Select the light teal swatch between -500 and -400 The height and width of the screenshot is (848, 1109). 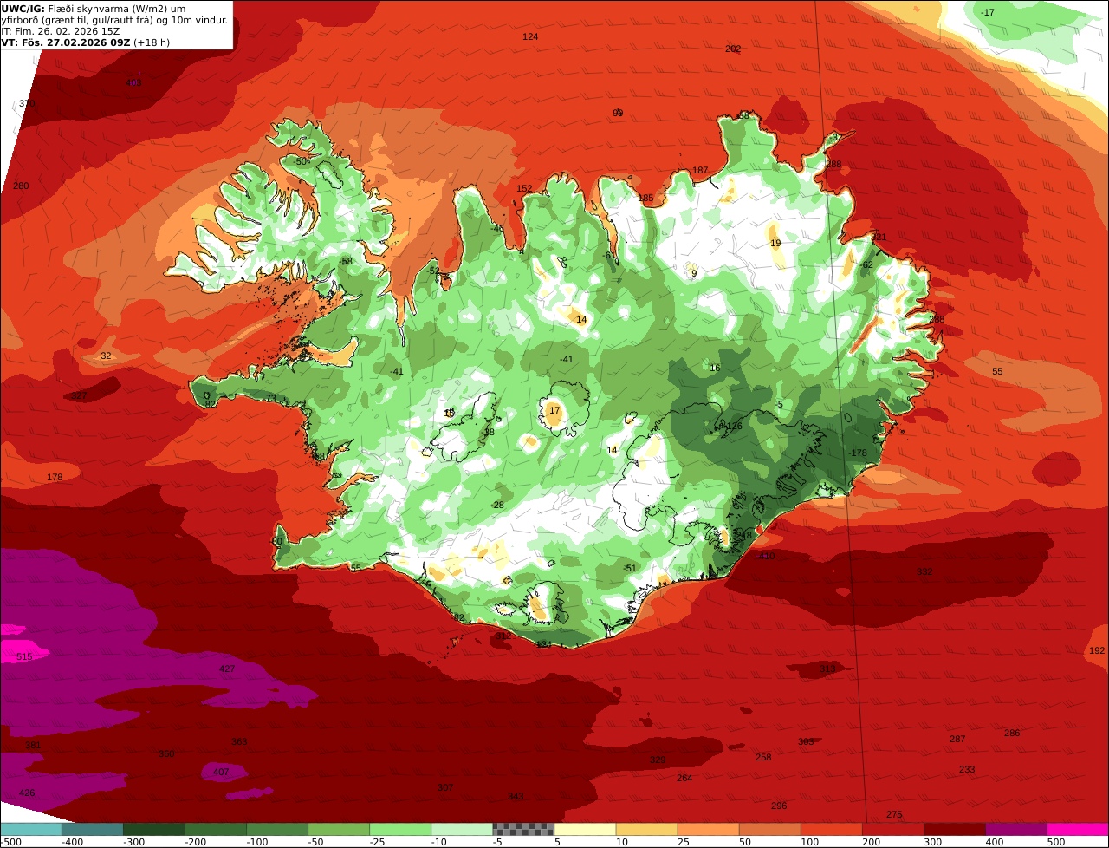32,829
